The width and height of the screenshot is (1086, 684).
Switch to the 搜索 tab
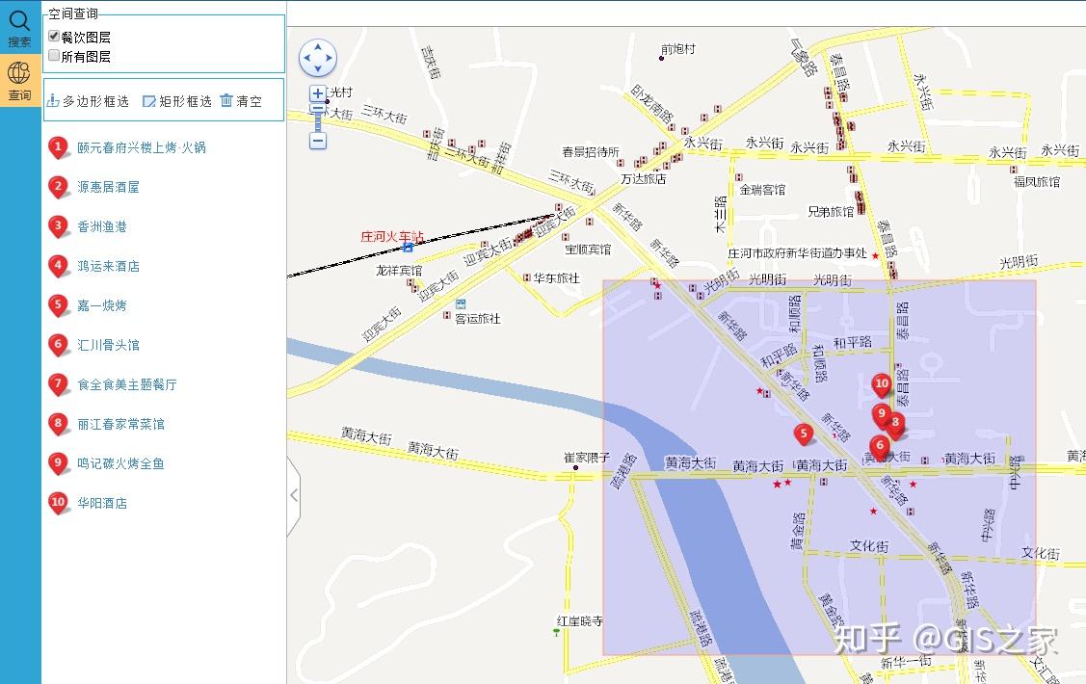[x=18, y=27]
